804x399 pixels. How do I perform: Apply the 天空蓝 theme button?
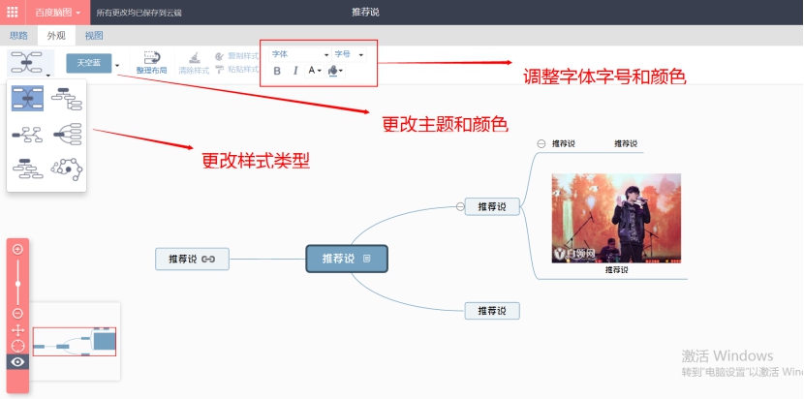[89, 63]
